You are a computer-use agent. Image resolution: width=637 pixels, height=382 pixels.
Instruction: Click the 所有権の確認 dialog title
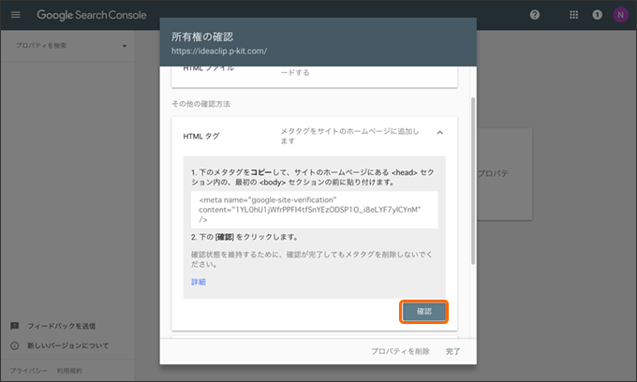(x=202, y=37)
